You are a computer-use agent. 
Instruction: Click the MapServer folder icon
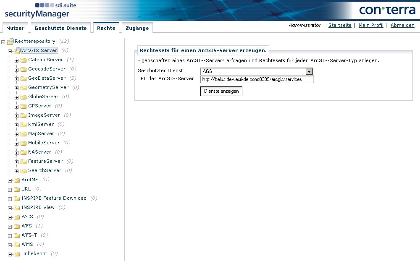coord(24,134)
